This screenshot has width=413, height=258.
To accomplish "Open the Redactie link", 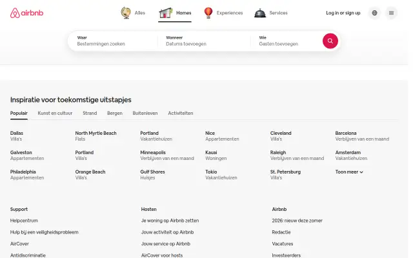I will 281,232.
